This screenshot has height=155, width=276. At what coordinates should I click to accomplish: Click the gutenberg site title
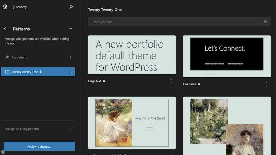coord(20,7)
